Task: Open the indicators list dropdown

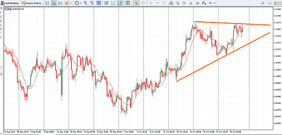Action: tap(68, 3)
